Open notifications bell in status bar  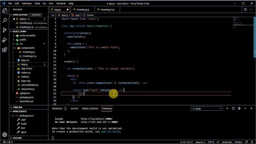click(x=252, y=142)
